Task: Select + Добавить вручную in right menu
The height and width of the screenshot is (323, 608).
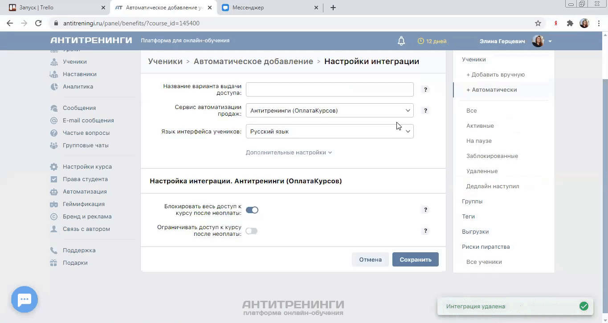Action: pyautogui.click(x=495, y=74)
